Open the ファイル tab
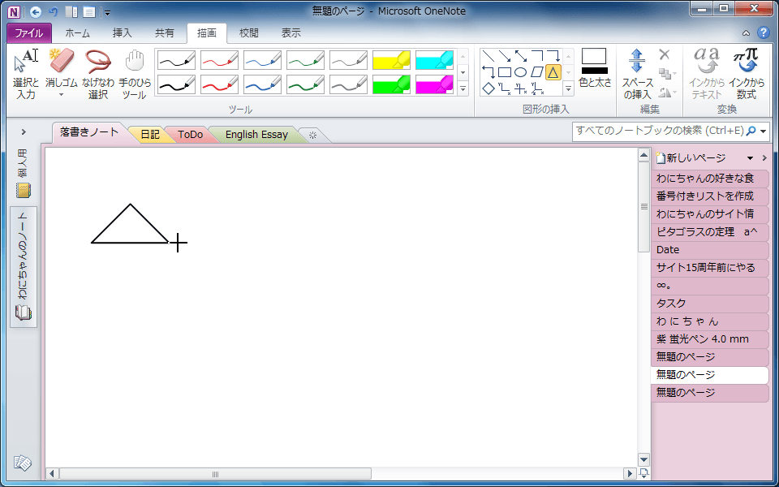 click(29, 33)
